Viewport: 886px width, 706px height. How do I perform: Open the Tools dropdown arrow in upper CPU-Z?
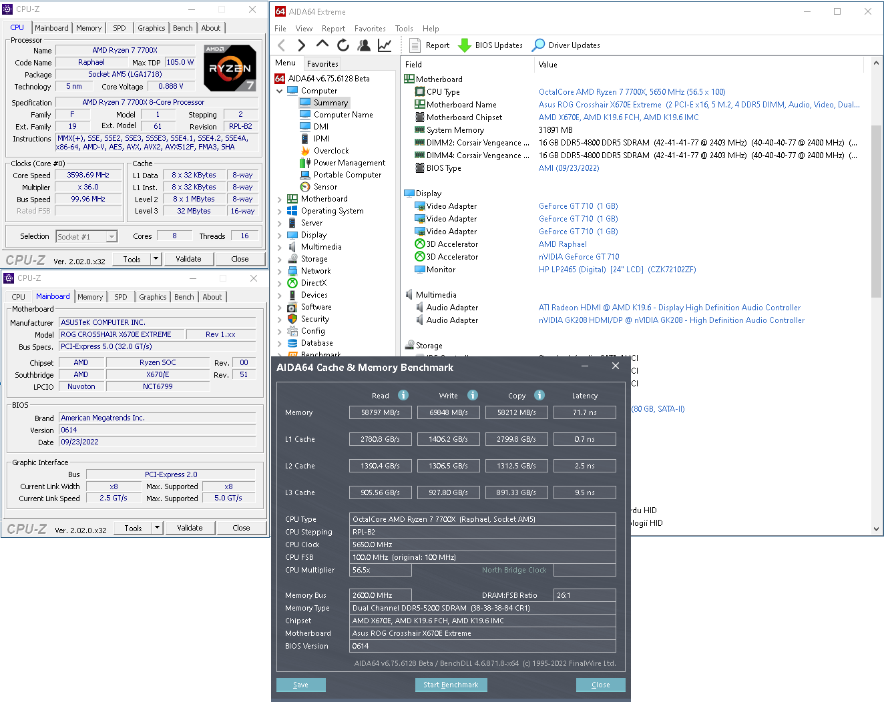(156, 259)
